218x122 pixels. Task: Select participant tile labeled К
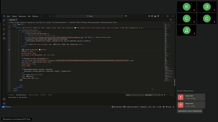coord(187,7)
